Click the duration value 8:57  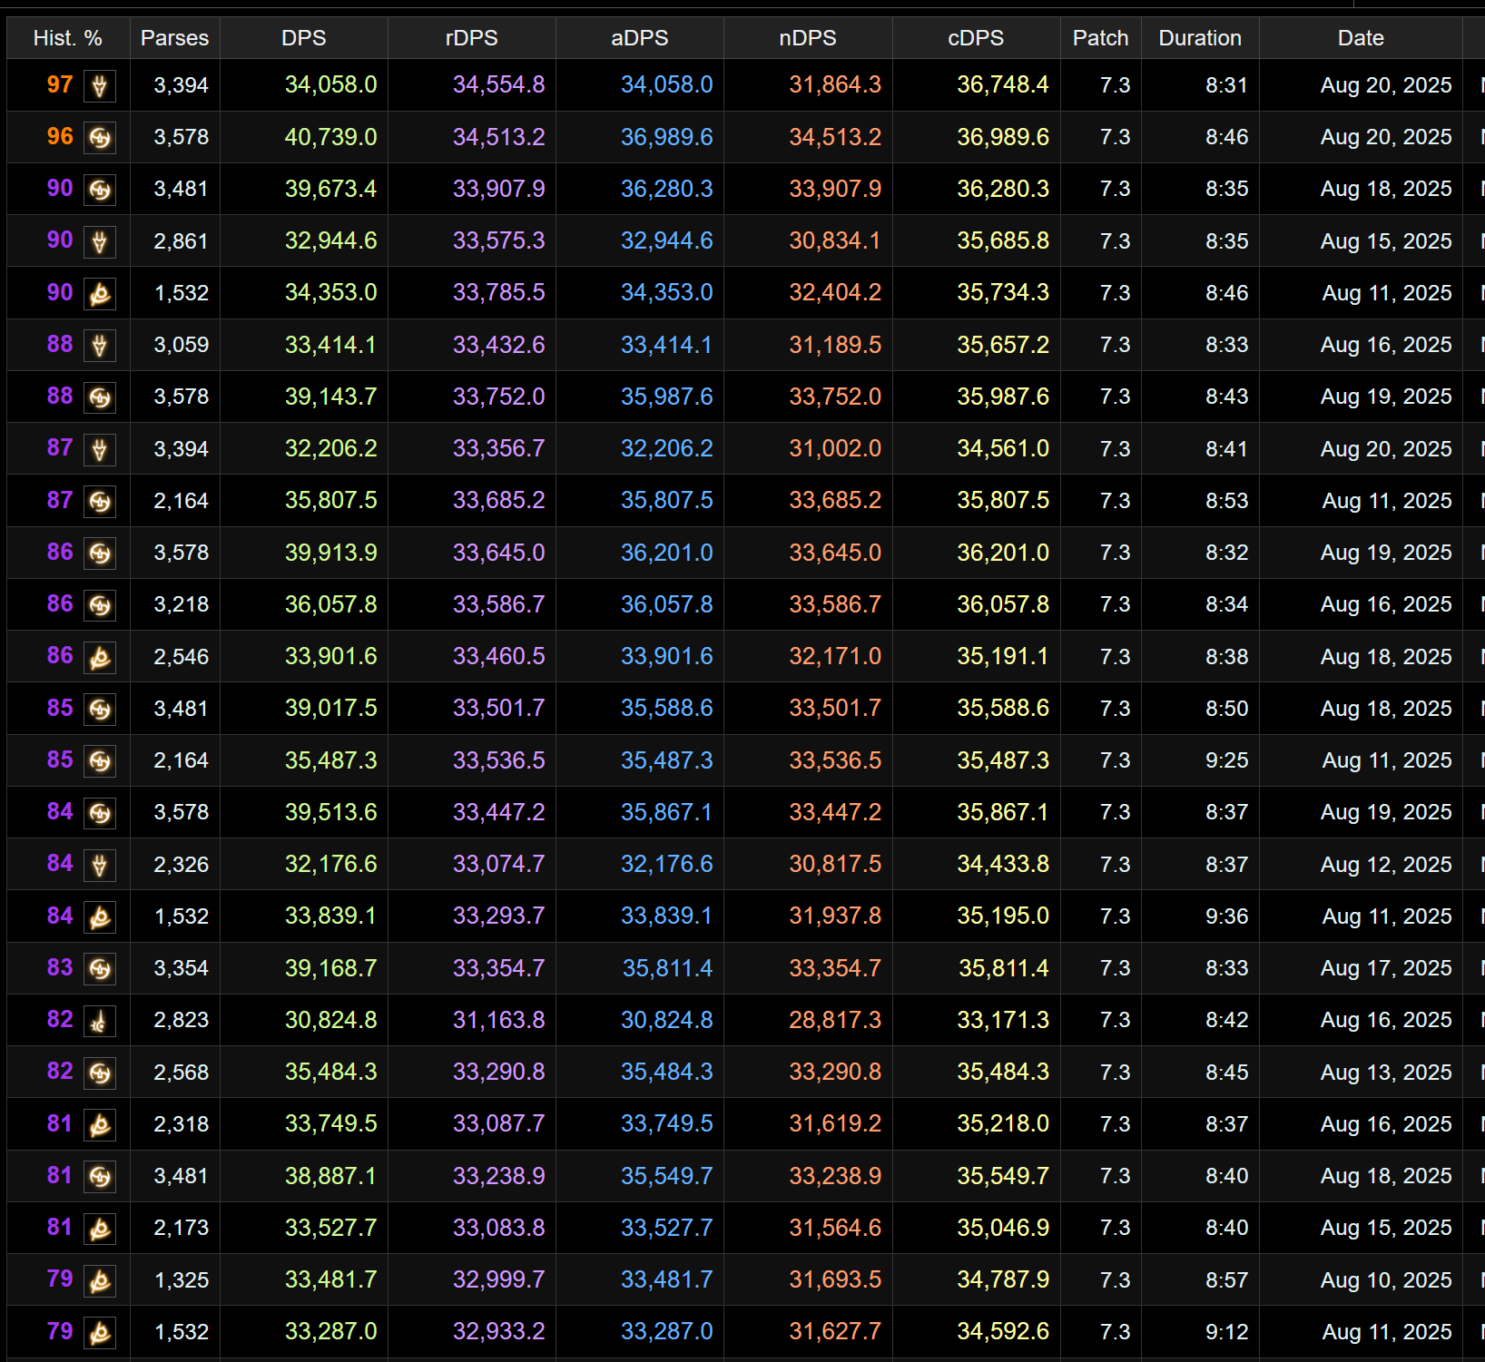coord(1227,1280)
